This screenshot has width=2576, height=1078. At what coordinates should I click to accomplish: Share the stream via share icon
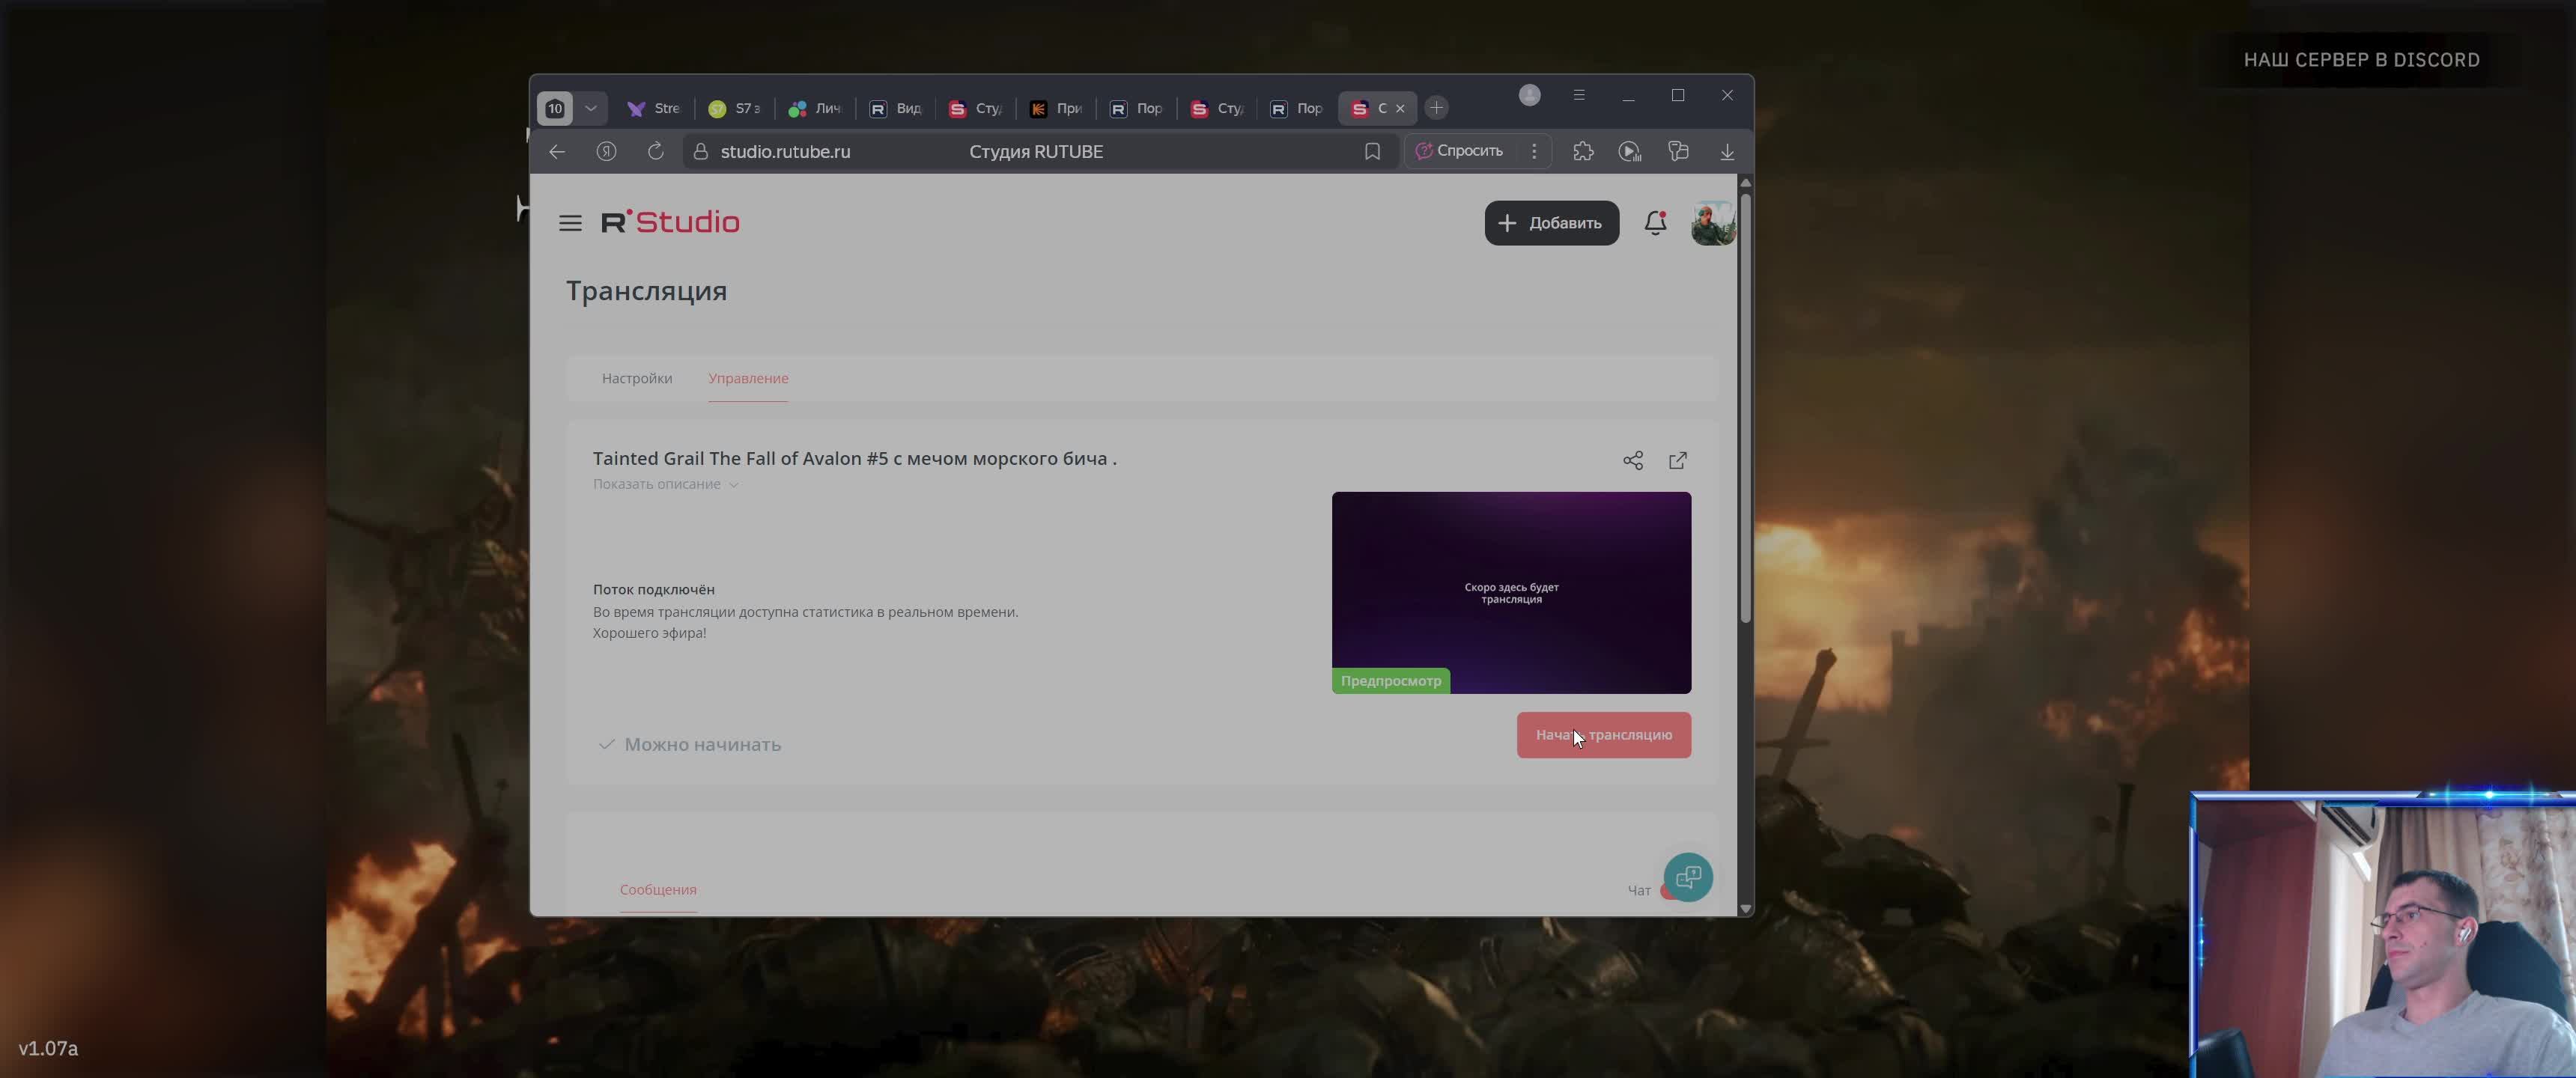click(1633, 461)
